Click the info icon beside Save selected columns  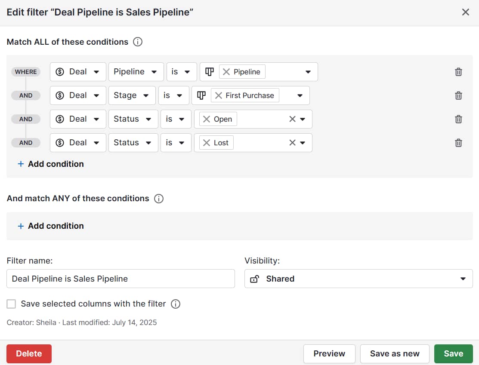tap(176, 304)
